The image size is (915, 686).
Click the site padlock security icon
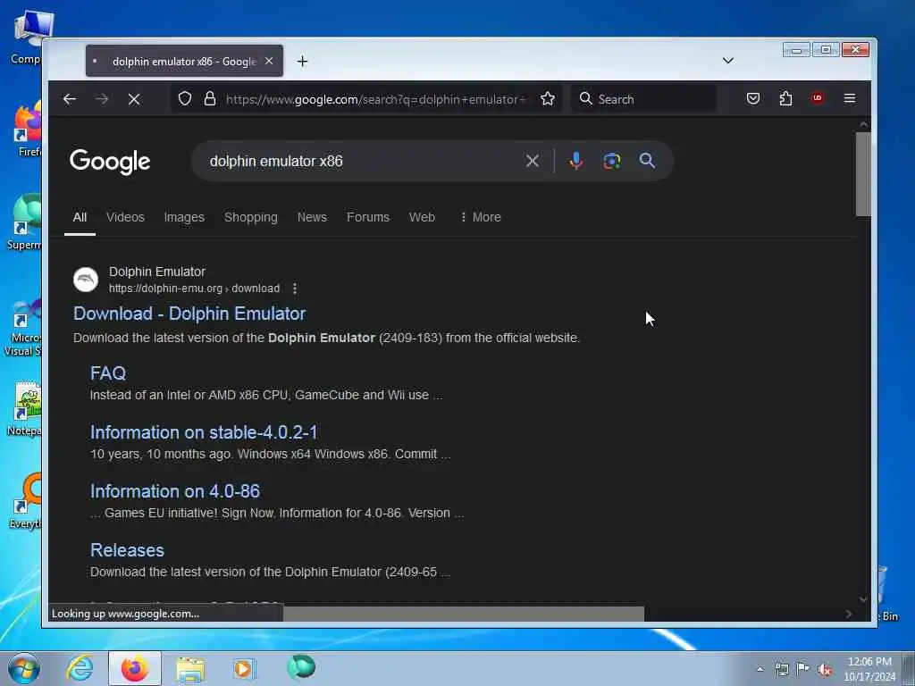click(x=210, y=98)
